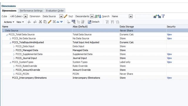
Task: Expand the FCCS_PCON node
Action: coord(14,74)
